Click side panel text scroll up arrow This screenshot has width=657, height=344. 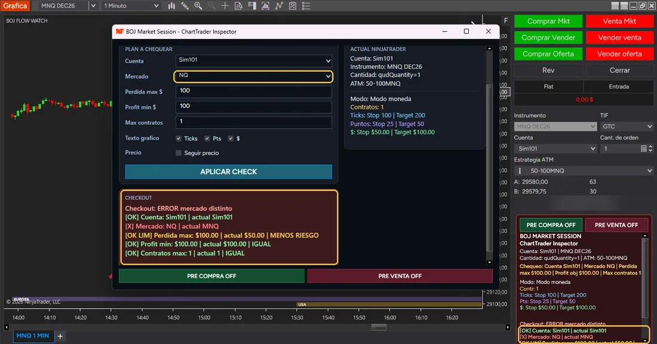click(645, 236)
